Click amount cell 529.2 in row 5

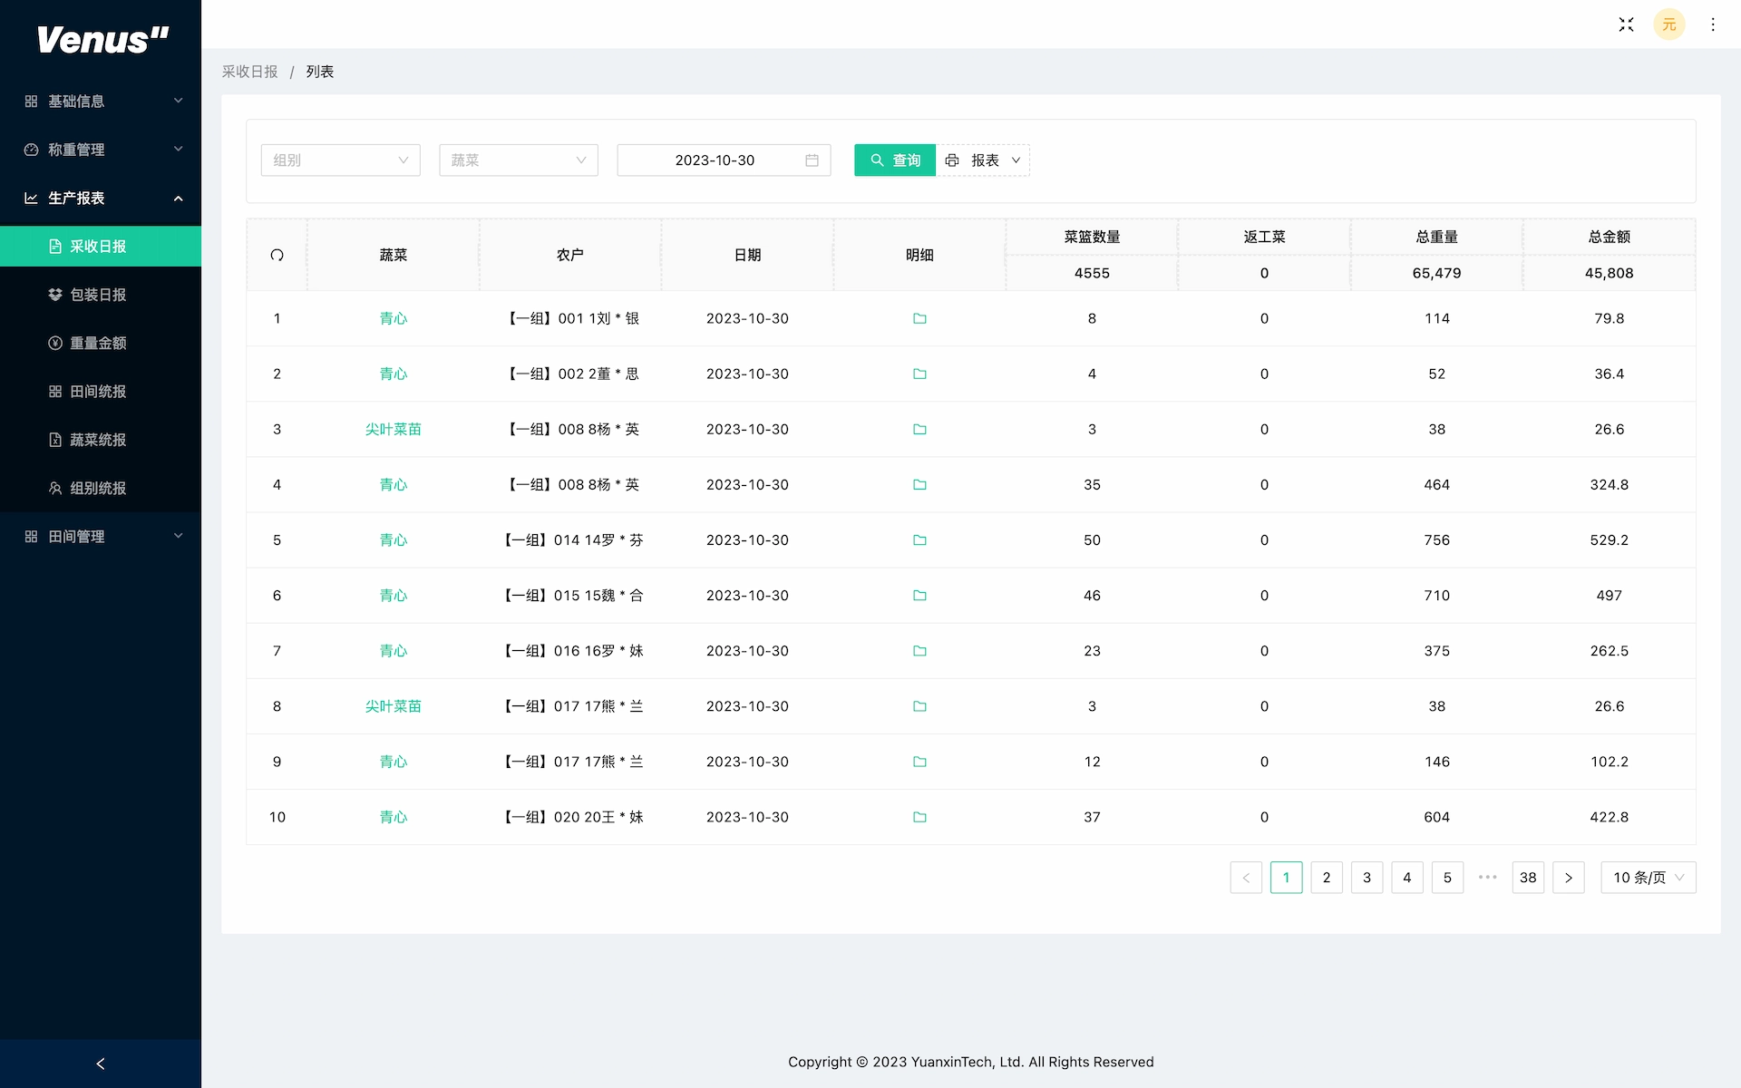(x=1610, y=539)
